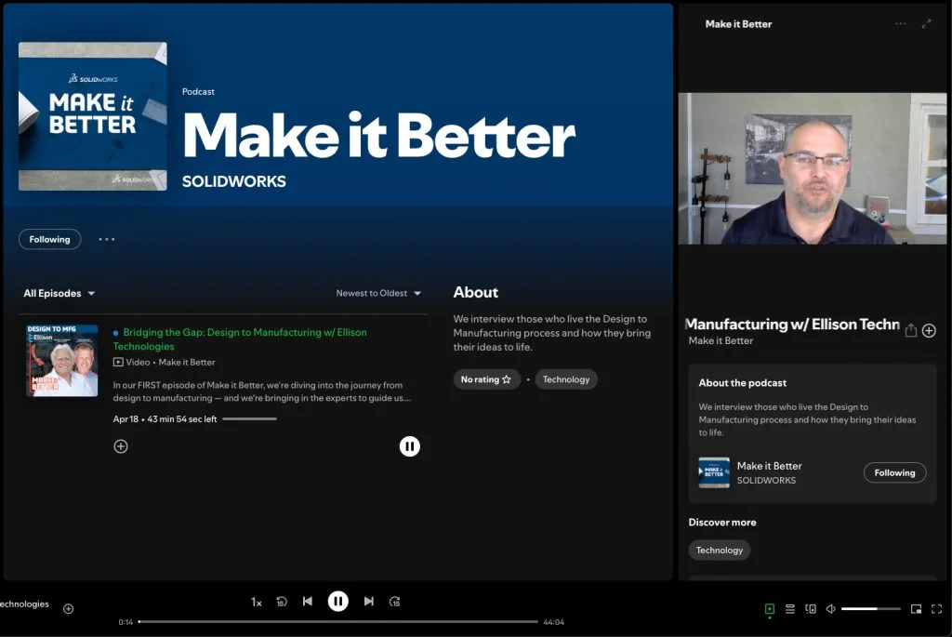This screenshot has width=952, height=637.
Task: Unfollow the Make it Better podcast
Action: click(x=49, y=239)
